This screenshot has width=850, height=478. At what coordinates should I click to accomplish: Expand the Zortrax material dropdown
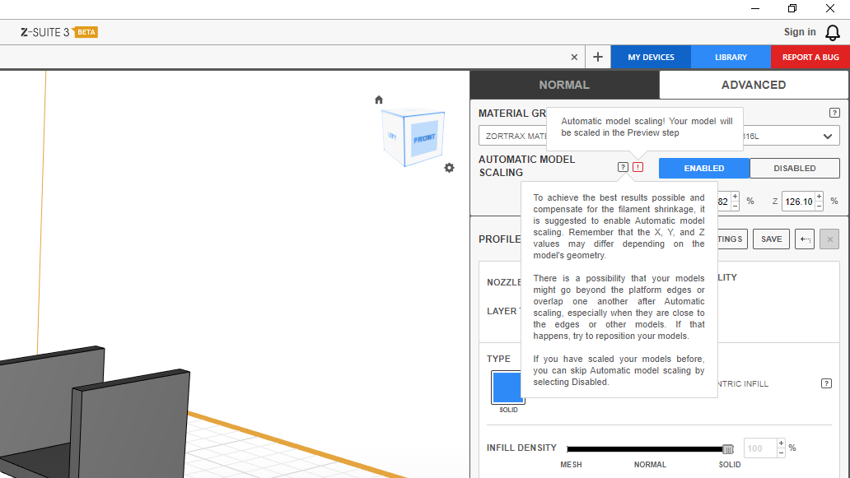coord(827,136)
